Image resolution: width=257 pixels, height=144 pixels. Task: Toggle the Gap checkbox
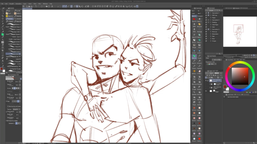(6, 101)
